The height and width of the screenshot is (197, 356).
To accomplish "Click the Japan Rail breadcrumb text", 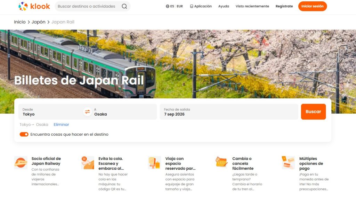I will pyautogui.click(x=63, y=22).
